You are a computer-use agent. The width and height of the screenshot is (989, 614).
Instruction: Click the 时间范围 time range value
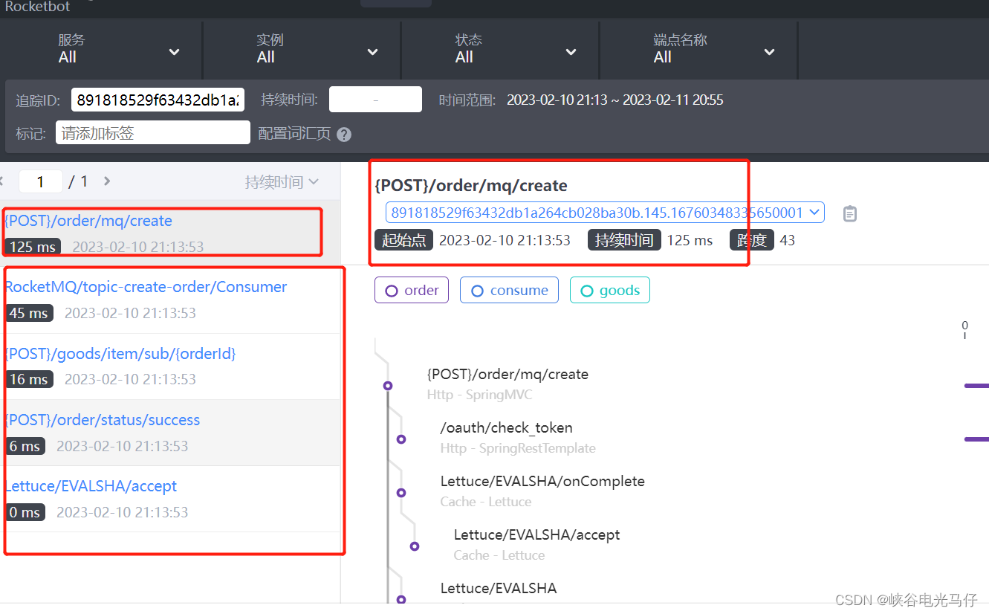coord(615,100)
